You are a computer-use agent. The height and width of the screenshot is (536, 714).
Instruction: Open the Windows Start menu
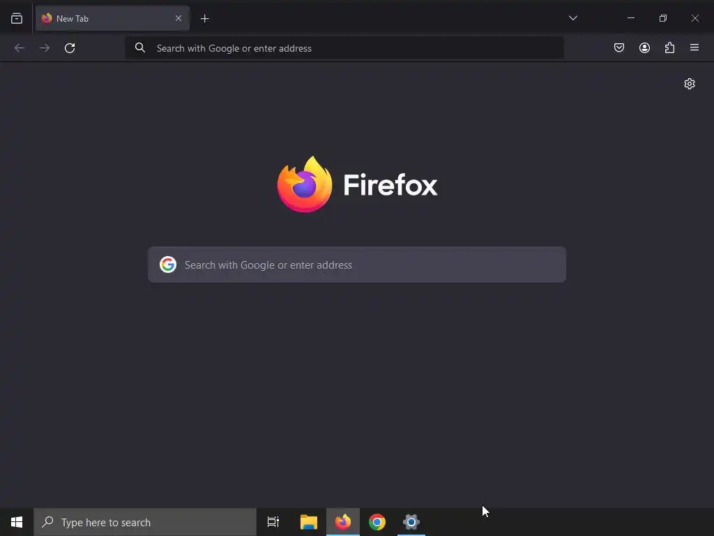tap(17, 522)
